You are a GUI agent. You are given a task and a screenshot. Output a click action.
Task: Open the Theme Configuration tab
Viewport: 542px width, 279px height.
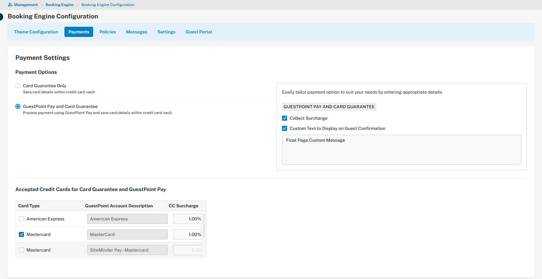point(36,32)
